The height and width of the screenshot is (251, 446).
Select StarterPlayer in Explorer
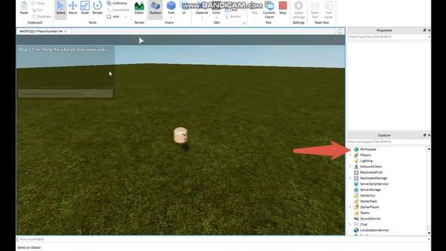[369, 207]
